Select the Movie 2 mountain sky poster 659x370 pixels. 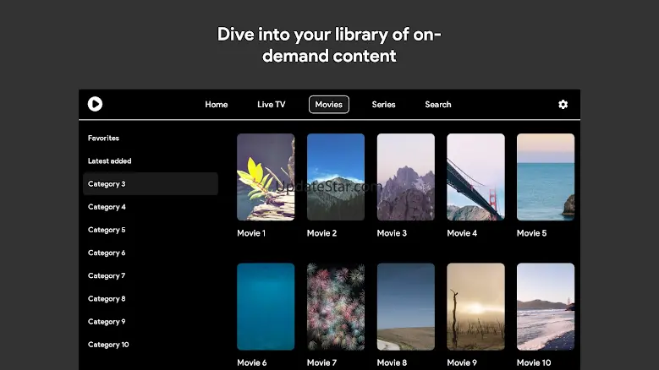(335, 177)
